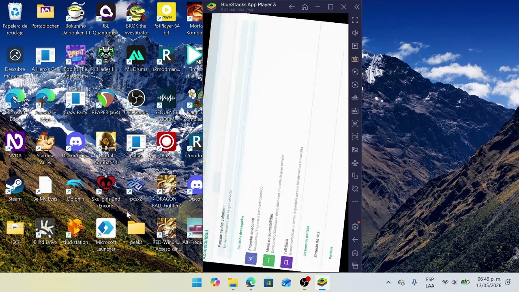This screenshot has height=292, width=519.
Task: Select the duckstation desktop shortcut
Action: 75,232
